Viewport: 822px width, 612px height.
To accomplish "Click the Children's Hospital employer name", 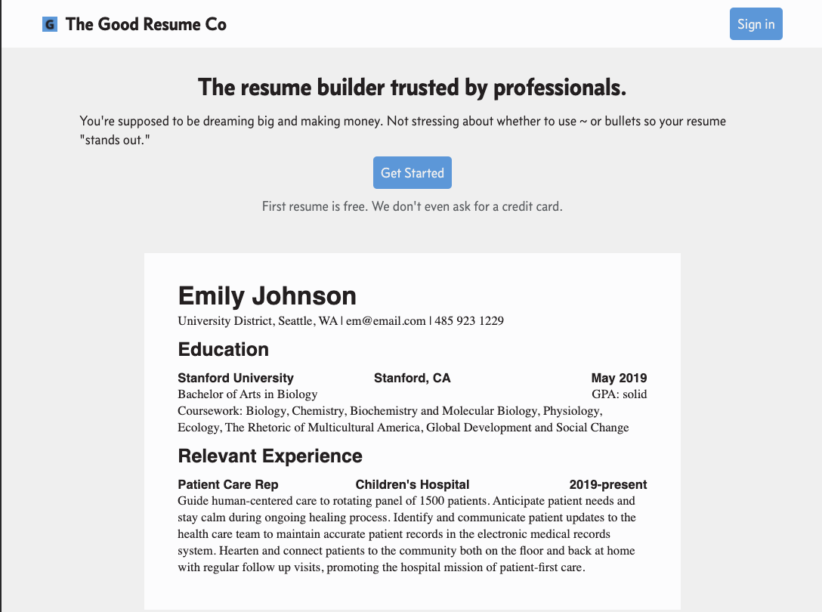I will point(413,484).
